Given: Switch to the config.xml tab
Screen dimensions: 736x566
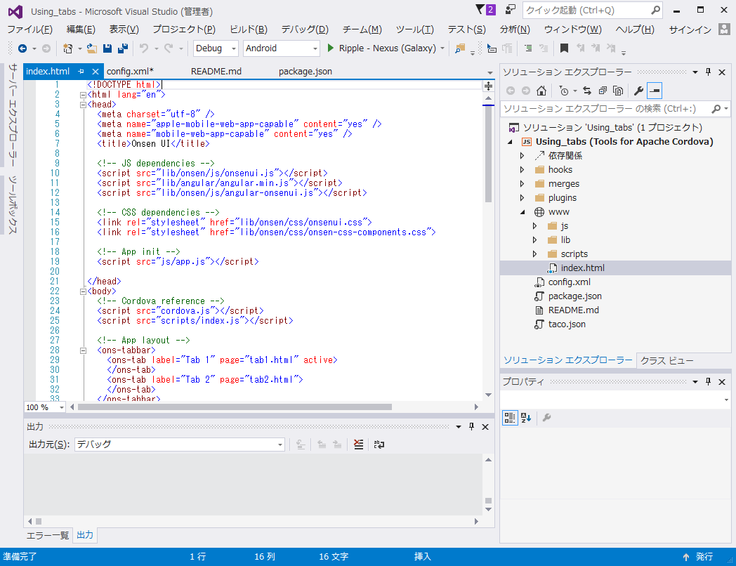Looking at the screenshot, I should pyautogui.click(x=130, y=72).
